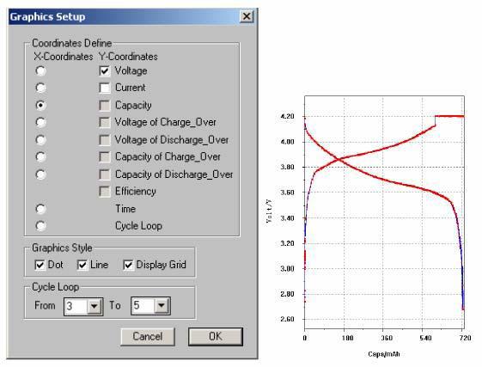The width and height of the screenshot is (482, 367).
Task: Uncheck the Voltage Y-coordinate checkbox
Action: [105, 70]
